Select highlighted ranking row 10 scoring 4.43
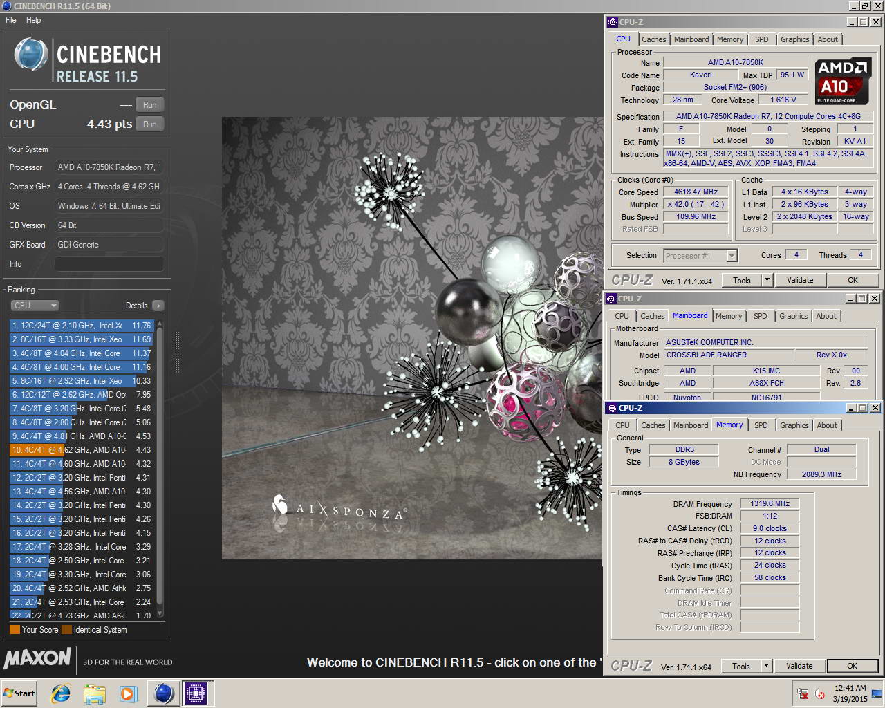This screenshot has height=708, width=885. tap(82, 450)
